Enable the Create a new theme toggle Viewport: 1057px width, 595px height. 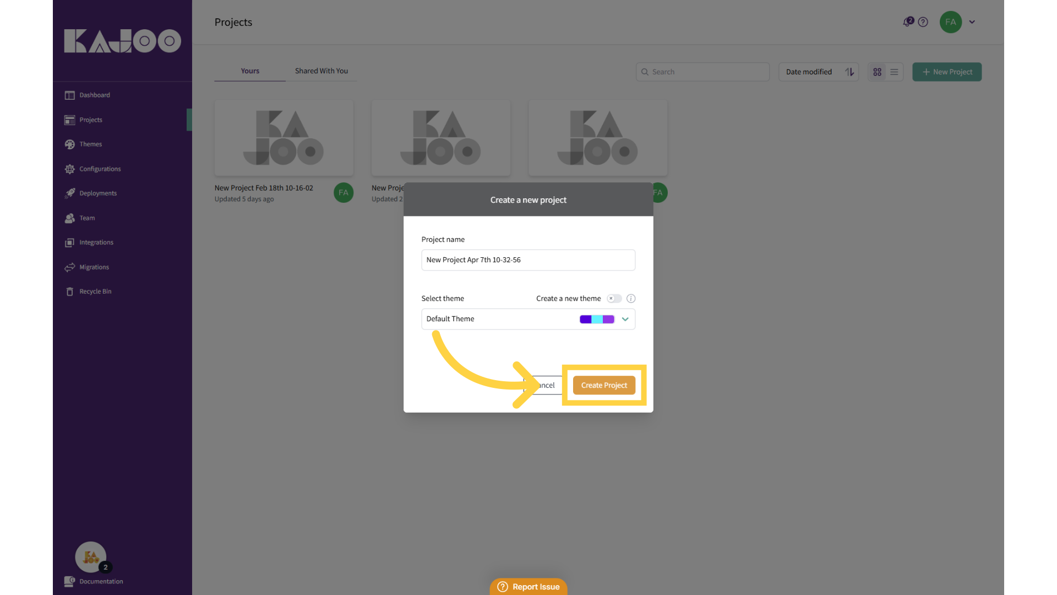[x=614, y=298]
